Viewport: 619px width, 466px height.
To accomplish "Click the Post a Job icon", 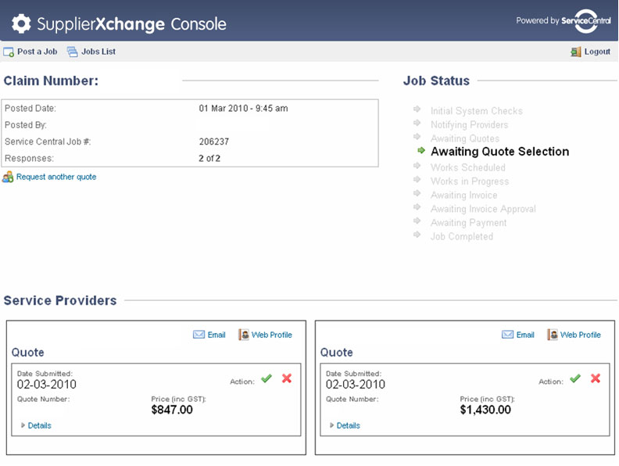I will click(x=9, y=52).
